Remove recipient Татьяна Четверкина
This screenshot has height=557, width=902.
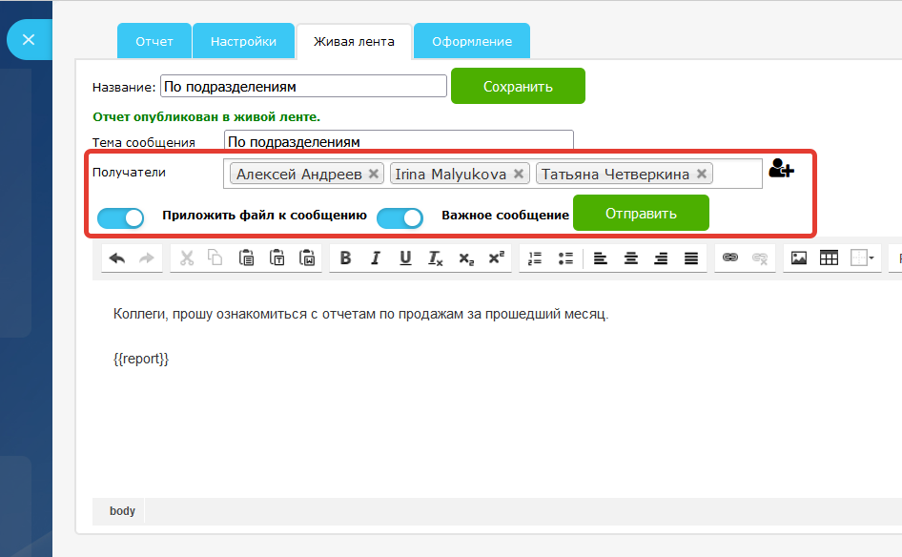(x=702, y=174)
